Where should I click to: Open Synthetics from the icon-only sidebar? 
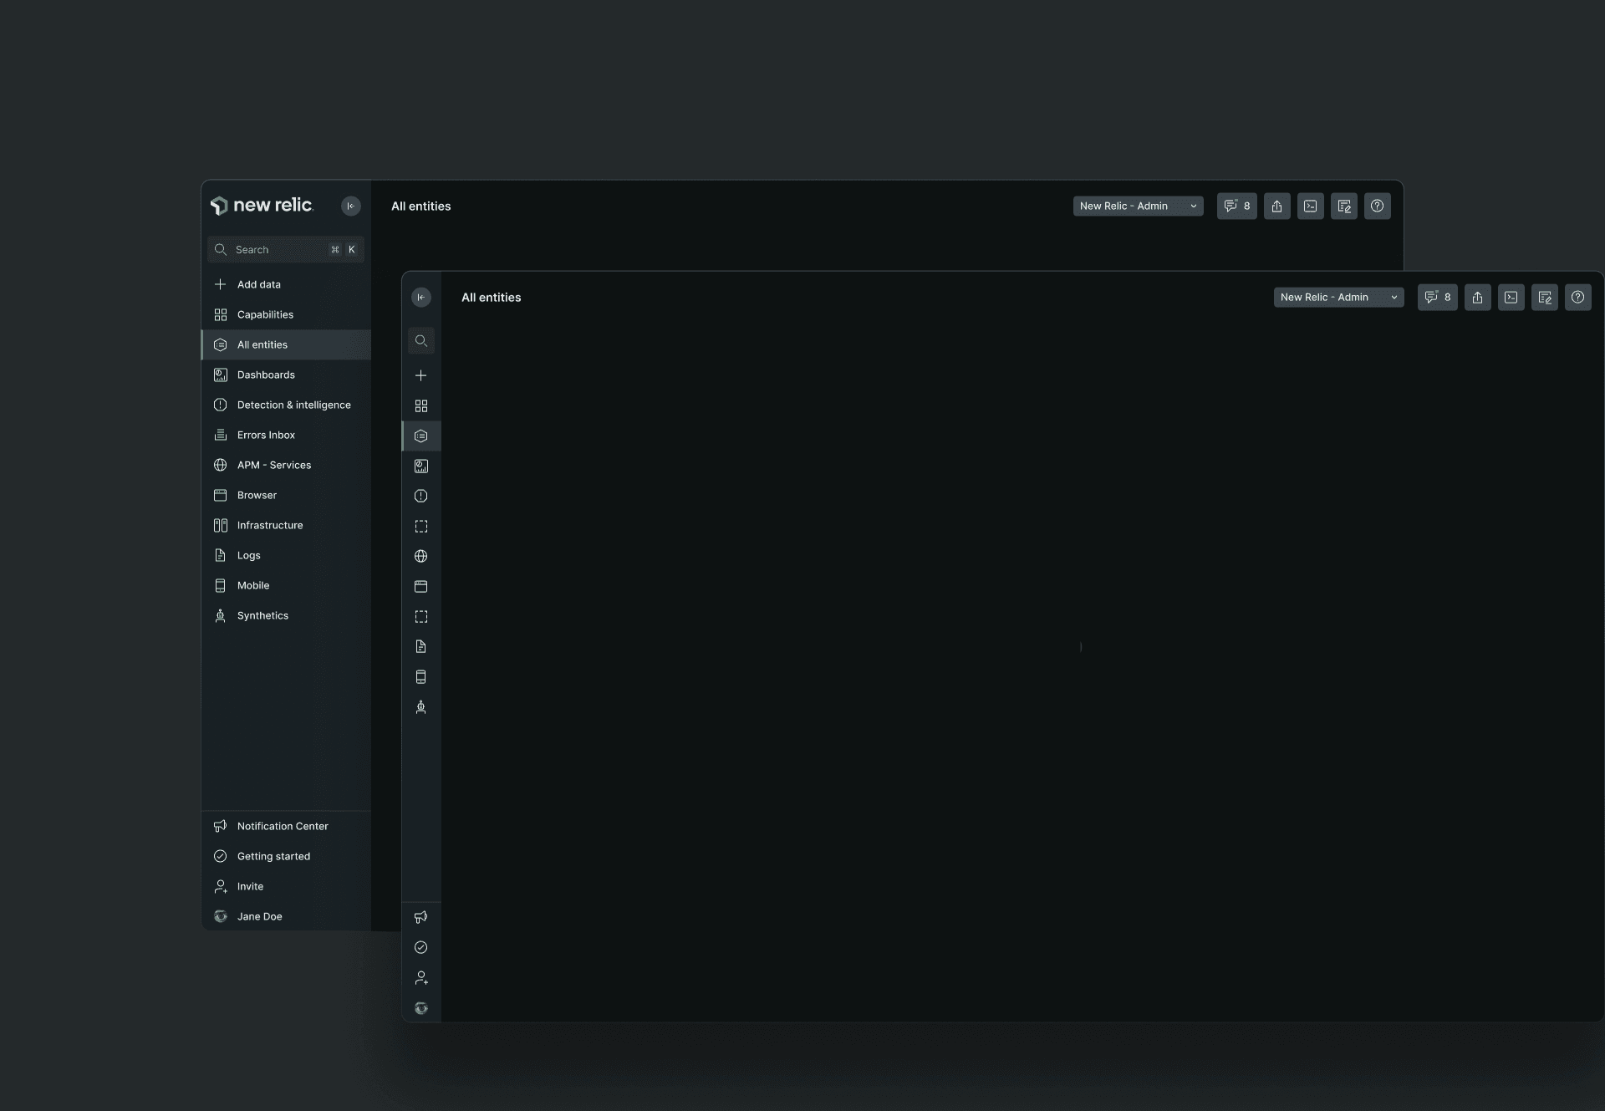tap(421, 707)
